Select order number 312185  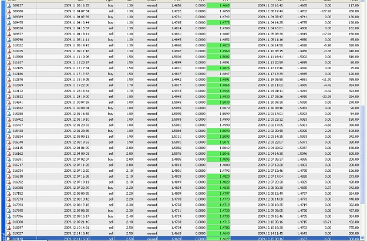tap(18, 68)
